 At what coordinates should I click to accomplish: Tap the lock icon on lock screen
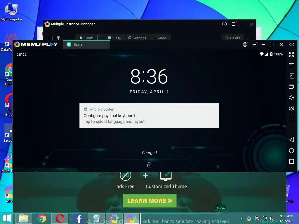point(149,165)
